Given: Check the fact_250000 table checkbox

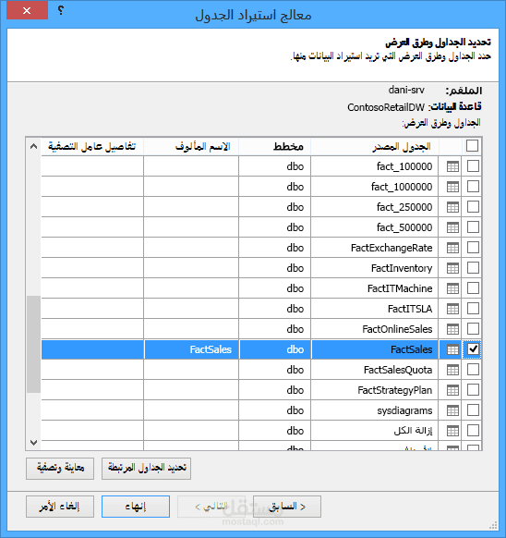Looking at the screenshot, I should tap(473, 206).
